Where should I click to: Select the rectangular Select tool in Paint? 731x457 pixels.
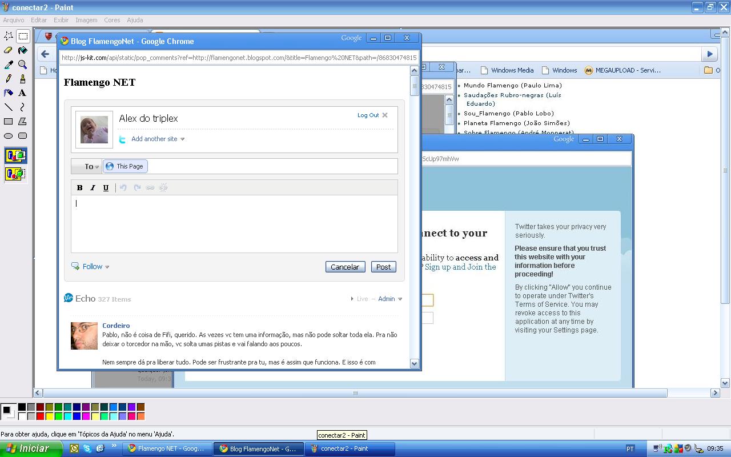[x=23, y=36]
